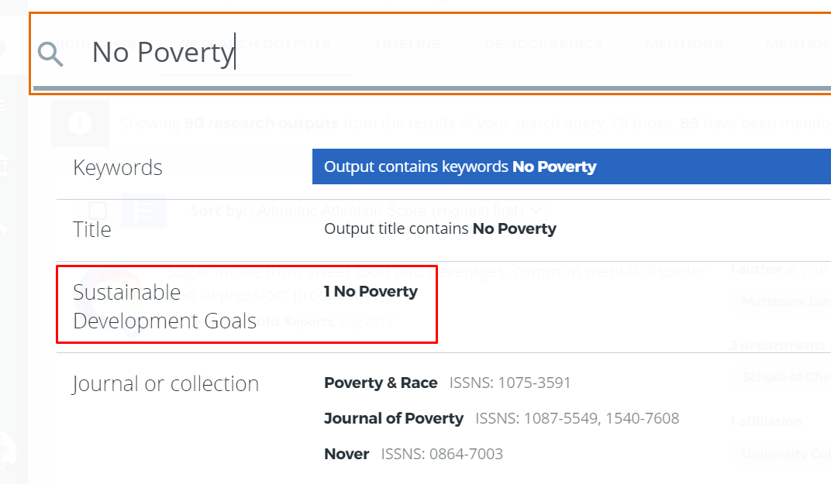Select "Output contains keywords No Poverty" suggestion
The image size is (831, 484).
[x=571, y=166]
